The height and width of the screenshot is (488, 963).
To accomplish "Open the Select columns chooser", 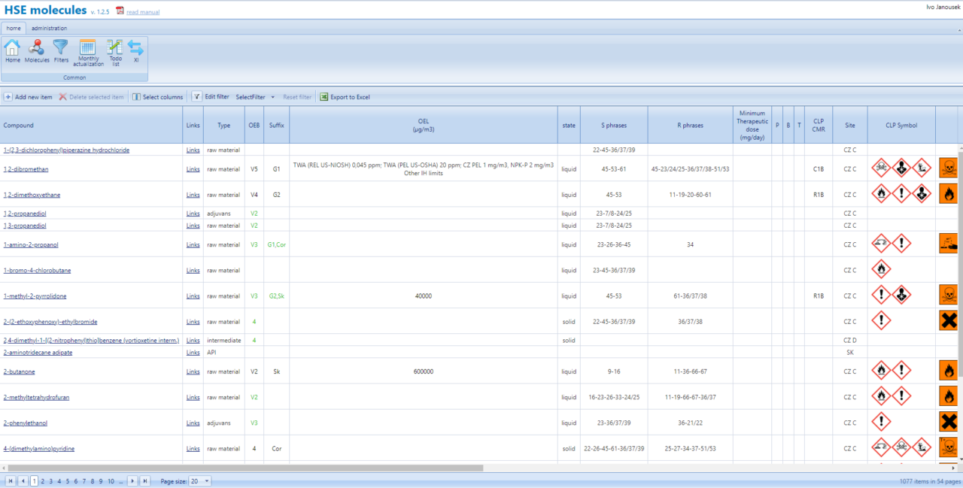I will coord(157,97).
